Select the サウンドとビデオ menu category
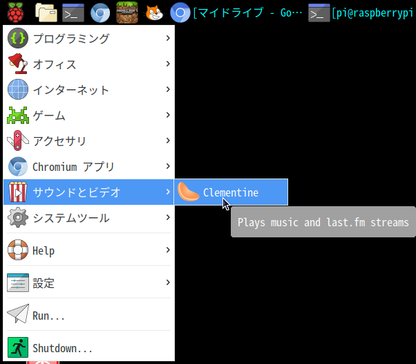Screen dimensions: 416x364 click(x=89, y=192)
